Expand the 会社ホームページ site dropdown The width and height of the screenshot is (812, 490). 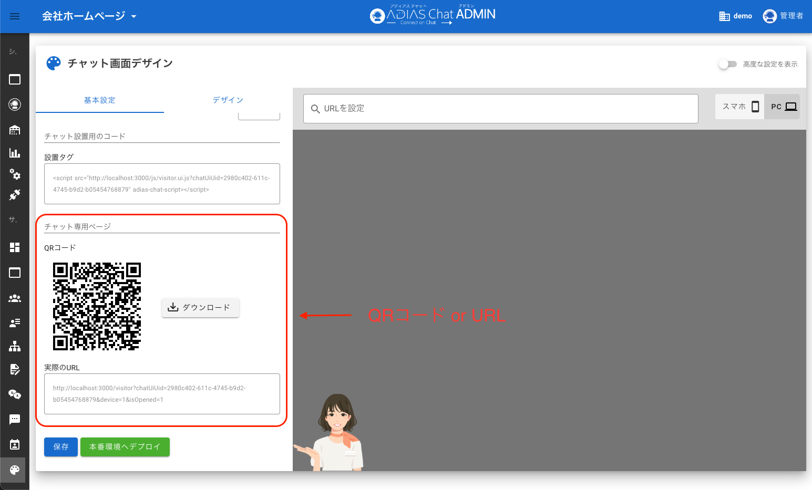(x=89, y=16)
